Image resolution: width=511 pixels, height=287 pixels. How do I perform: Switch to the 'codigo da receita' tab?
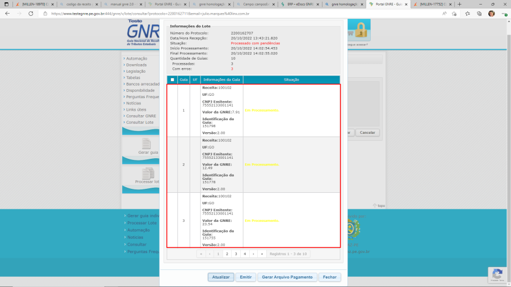point(78,4)
